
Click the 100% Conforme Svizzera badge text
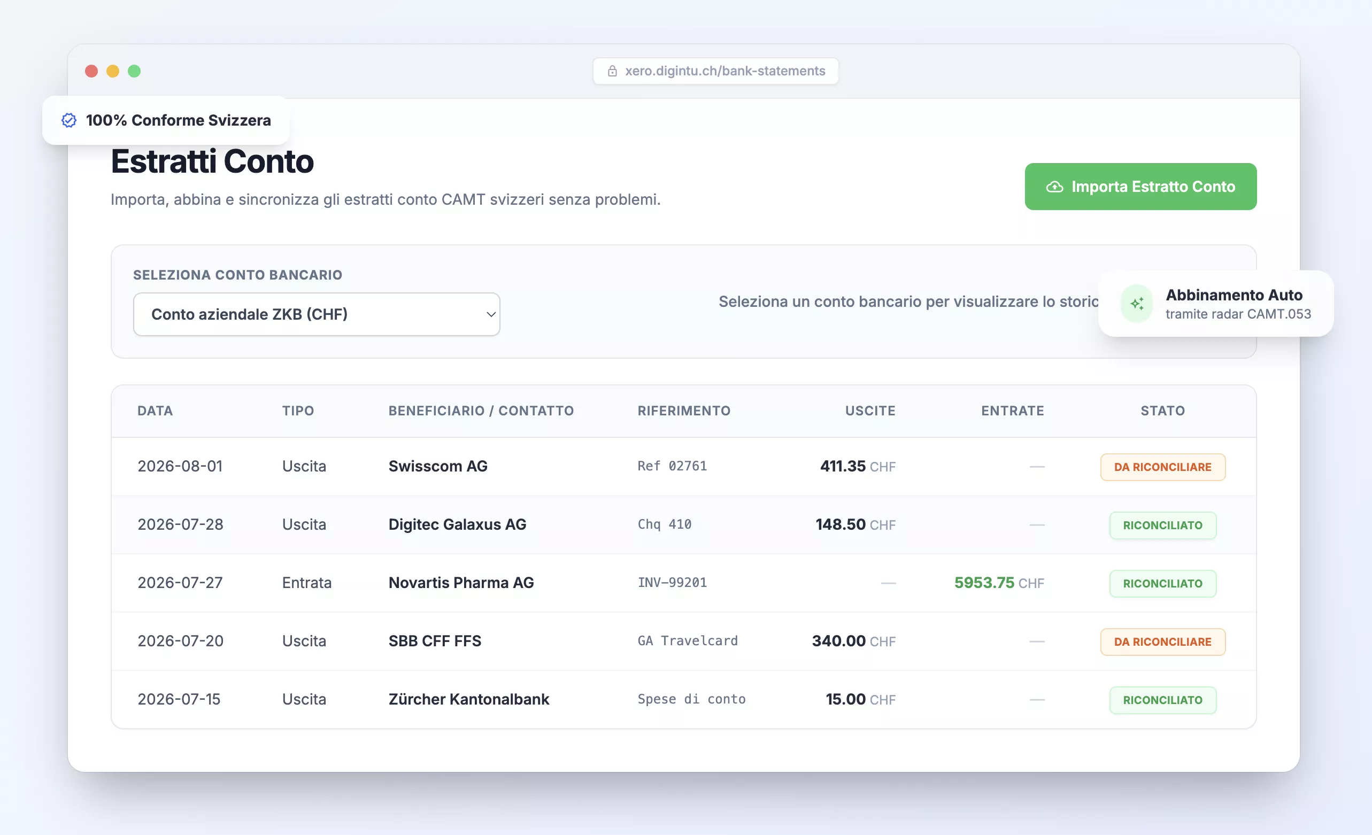(178, 120)
